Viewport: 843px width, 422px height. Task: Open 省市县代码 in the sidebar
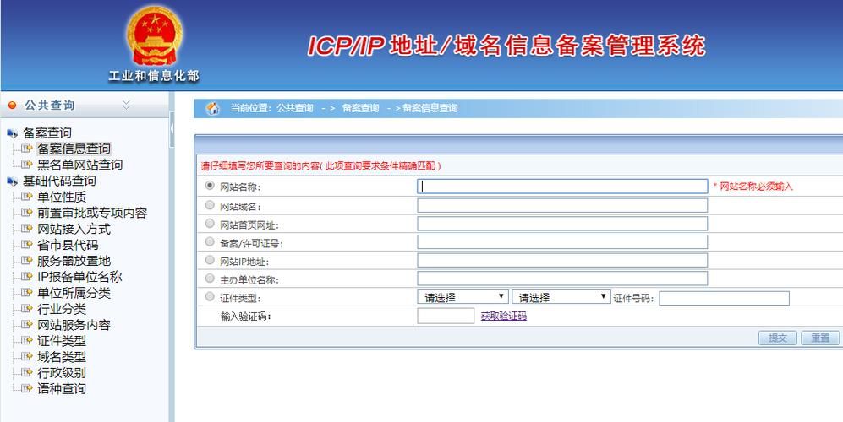click(68, 245)
